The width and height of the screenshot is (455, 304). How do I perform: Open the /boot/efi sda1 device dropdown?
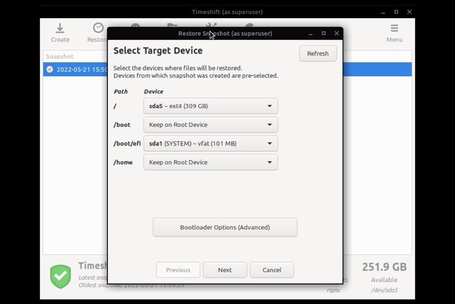(211, 144)
